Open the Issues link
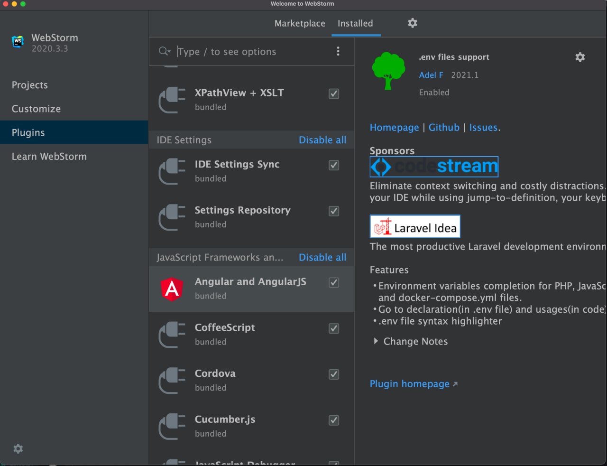The height and width of the screenshot is (466, 607). tap(483, 127)
